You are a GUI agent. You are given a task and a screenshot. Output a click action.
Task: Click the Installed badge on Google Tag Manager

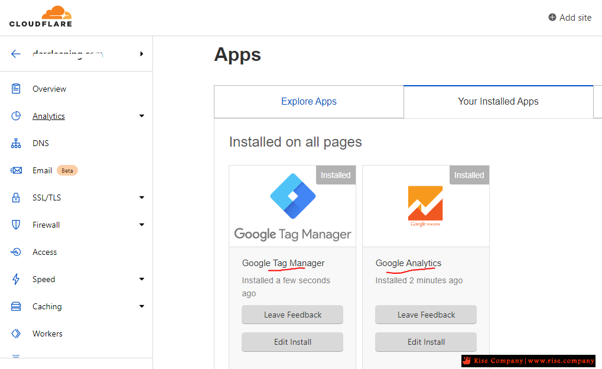tap(336, 175)
